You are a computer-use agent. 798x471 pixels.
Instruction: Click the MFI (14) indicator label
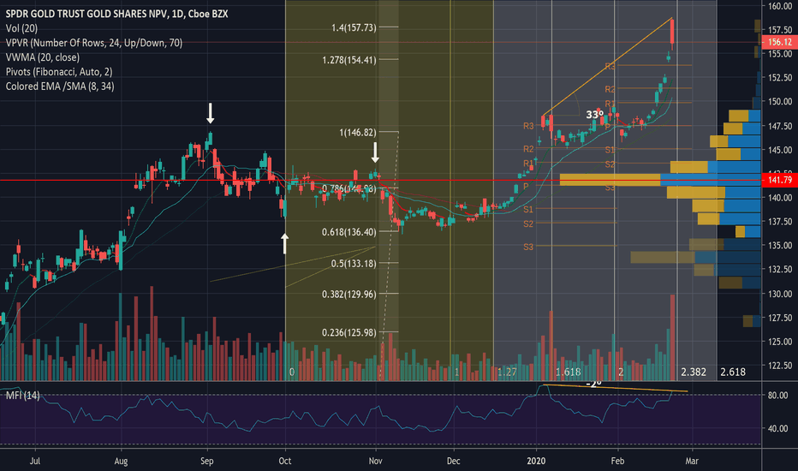click(22, 395)
